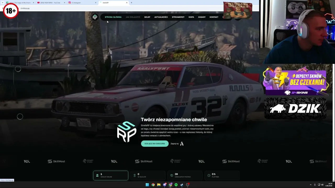The height and width of the screenshot is (188, 335).
Task: Select the Unikalnych Postaci stat card
Action: point(185,175)
